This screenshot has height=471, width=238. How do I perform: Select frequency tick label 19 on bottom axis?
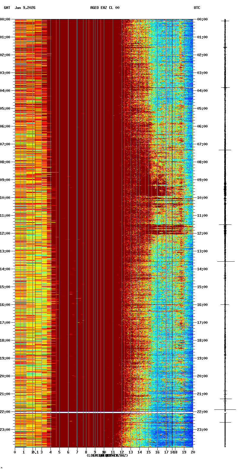(x=184, y=452)
